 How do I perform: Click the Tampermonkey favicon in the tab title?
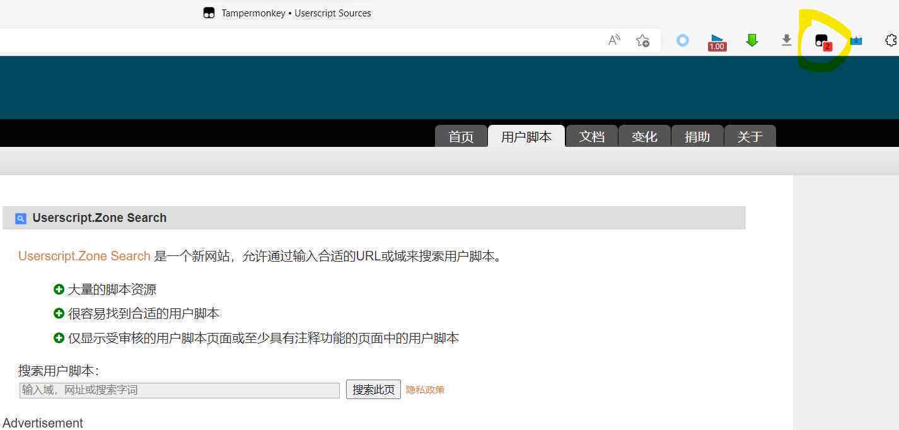[x=209, y=13]
